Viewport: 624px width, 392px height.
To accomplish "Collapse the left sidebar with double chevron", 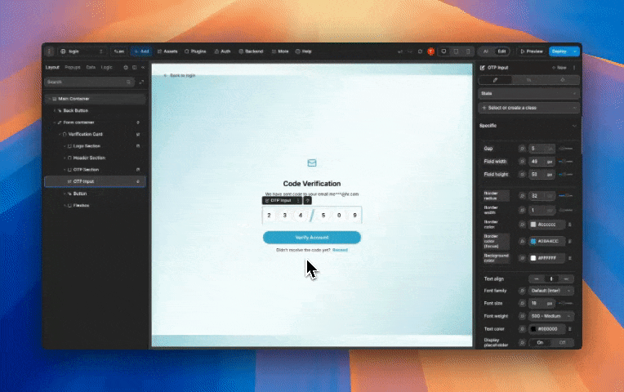I will coord(143,68).
